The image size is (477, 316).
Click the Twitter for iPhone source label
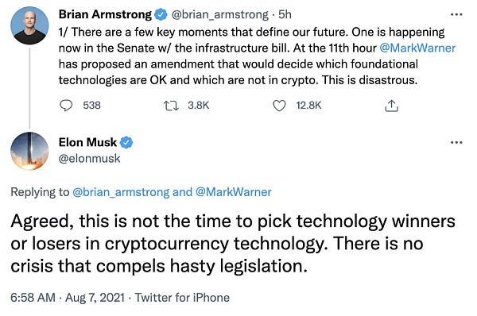[x=182, y=298]
